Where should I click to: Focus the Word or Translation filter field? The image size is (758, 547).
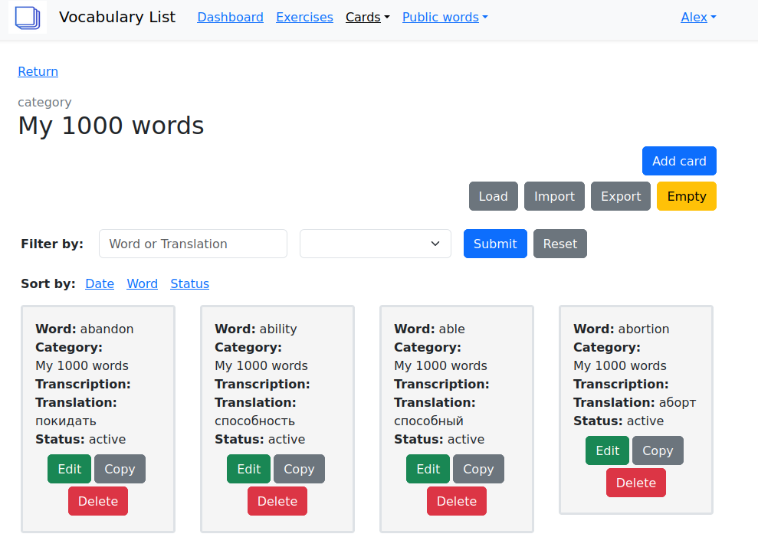pyautogui.click(x=192, y=244)
